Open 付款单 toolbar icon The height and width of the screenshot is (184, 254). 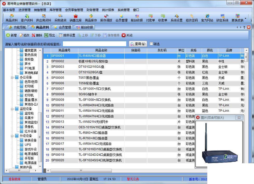[150, 18]
